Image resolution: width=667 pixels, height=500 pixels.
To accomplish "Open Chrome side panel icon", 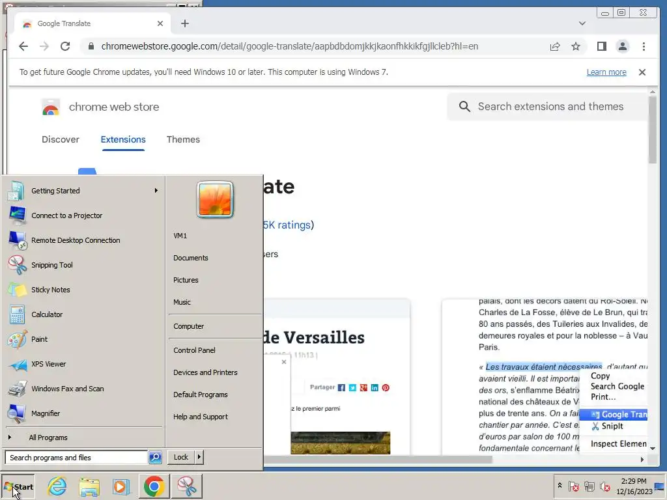I will coord(601,46).
